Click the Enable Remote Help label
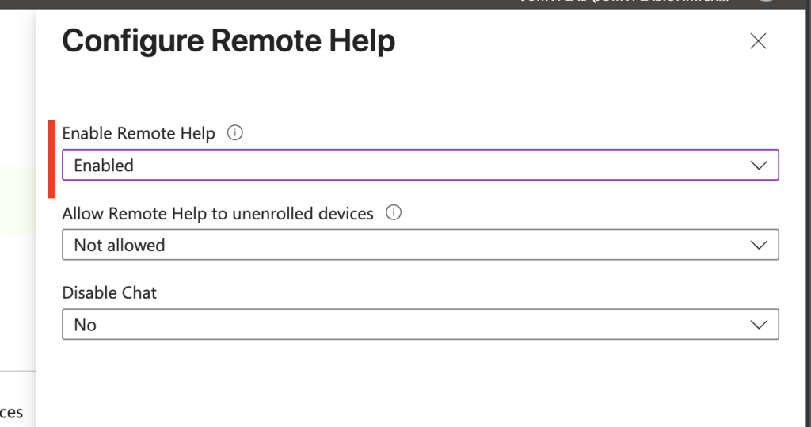Screen dimensions: 811x427 point(139,134)
